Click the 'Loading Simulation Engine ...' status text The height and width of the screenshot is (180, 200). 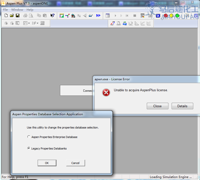[171, 177]
